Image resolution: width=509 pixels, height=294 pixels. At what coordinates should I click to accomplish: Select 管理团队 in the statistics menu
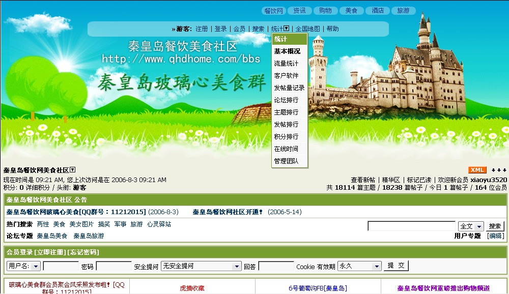(x=286, y=161)
